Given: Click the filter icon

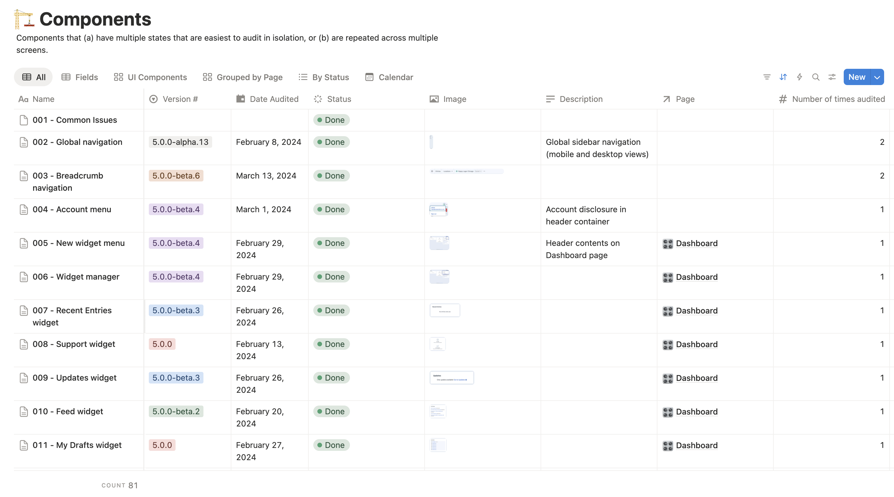Looking at the screenshot, I should click(767, 77).
